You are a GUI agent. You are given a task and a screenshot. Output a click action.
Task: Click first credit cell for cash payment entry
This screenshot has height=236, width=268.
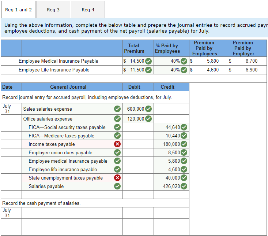click(171, 213)
